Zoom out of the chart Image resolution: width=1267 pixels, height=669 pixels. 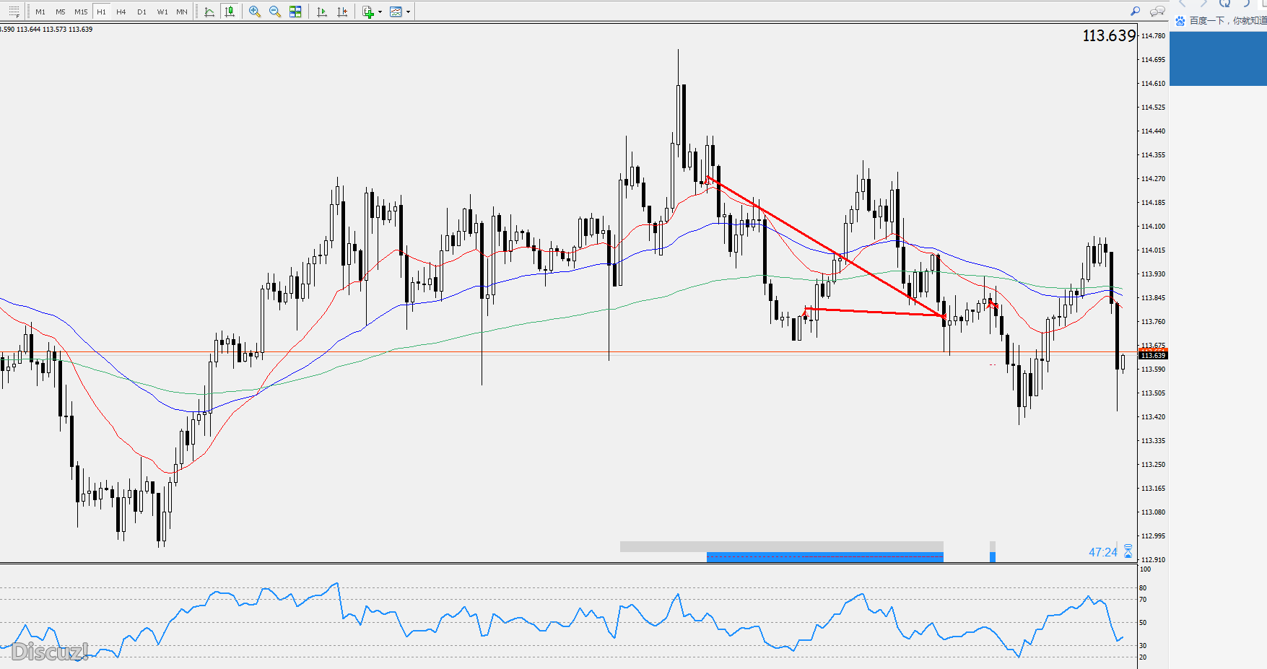pyautogui.click(x=275, y=12)
